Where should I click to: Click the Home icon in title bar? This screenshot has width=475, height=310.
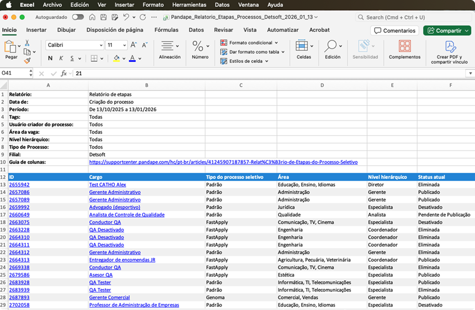[x=92, y=17]
